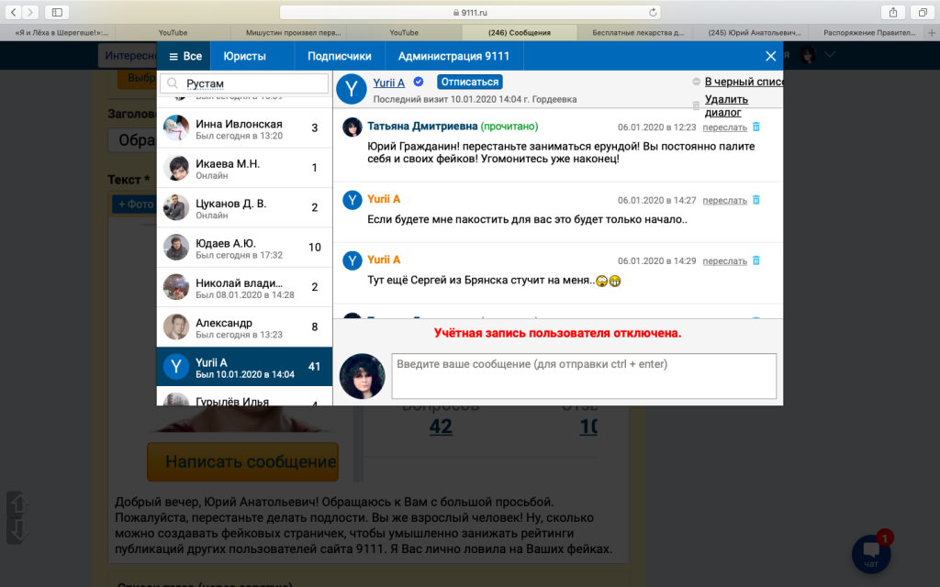Delete Tatyana Dmitrievna's message with trash icon

pyautogui.click(x=756, y=127)
